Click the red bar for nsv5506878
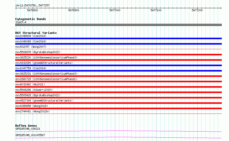Viewport: 229px width, 141px height. (x=118, y=55)
